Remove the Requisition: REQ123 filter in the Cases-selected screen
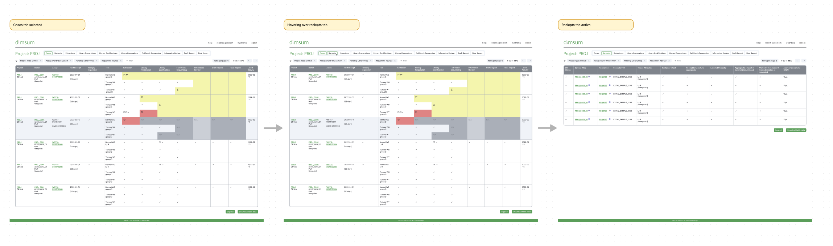Viewport: 833px width, 246px height. point(121,61)
